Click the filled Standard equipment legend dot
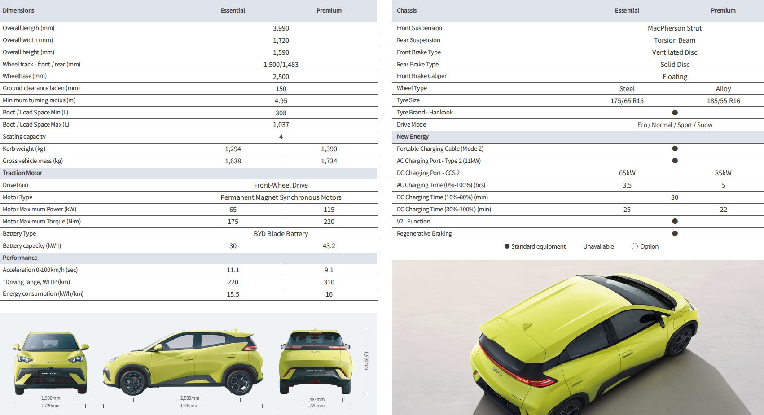Image resolution: width=764 pixels, height=415 pixels. point(507,246)
